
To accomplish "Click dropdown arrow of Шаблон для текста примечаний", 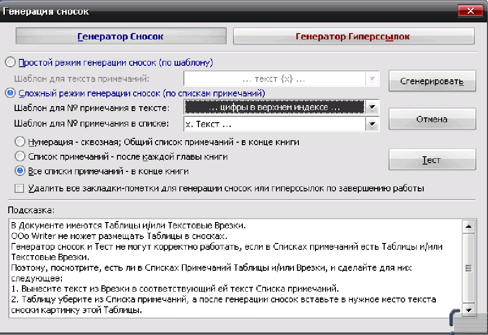I will coord(372,78).
